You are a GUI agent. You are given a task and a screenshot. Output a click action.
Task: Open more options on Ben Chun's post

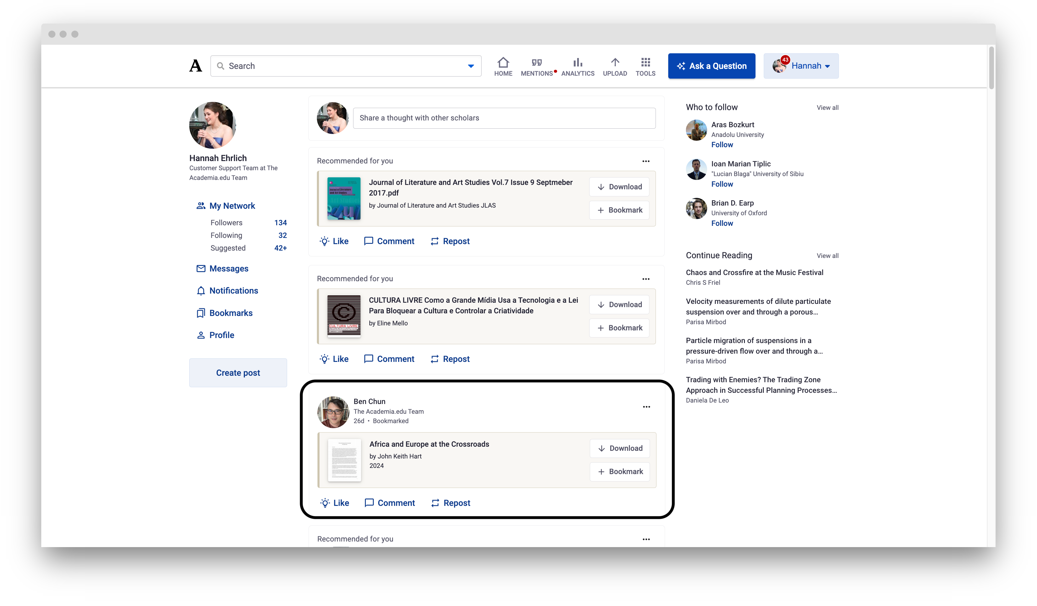(x=646, y=407)
